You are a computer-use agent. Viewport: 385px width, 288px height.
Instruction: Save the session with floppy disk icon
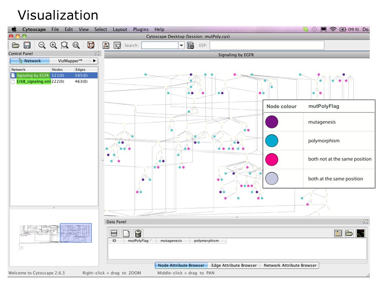pyautogui.click(x=27, y=45)
